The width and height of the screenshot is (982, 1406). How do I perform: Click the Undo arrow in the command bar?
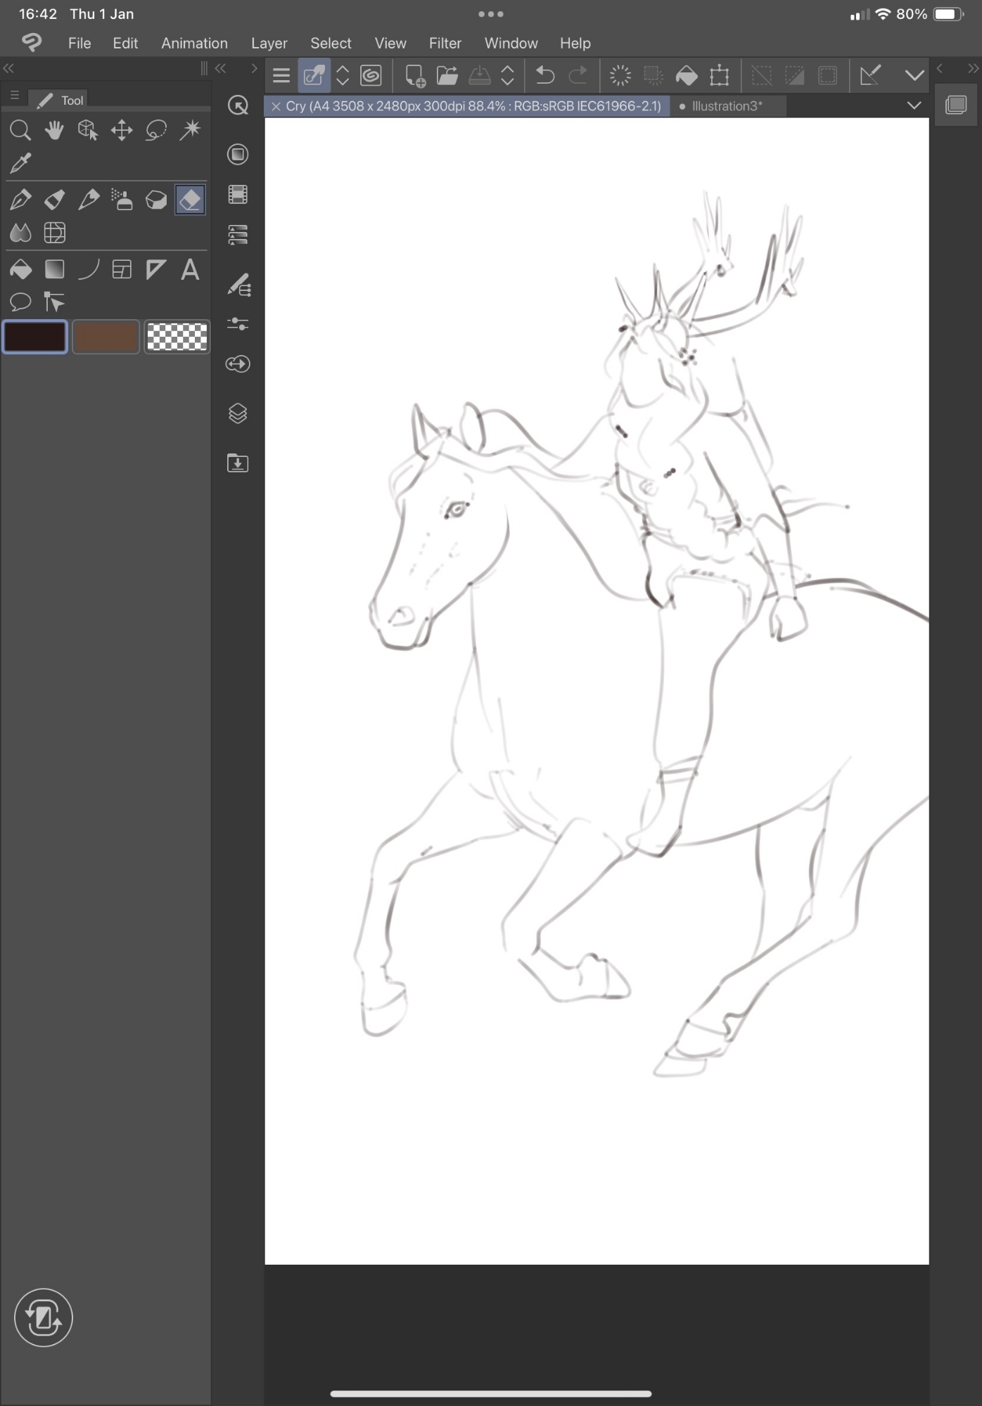click(544, 75)
